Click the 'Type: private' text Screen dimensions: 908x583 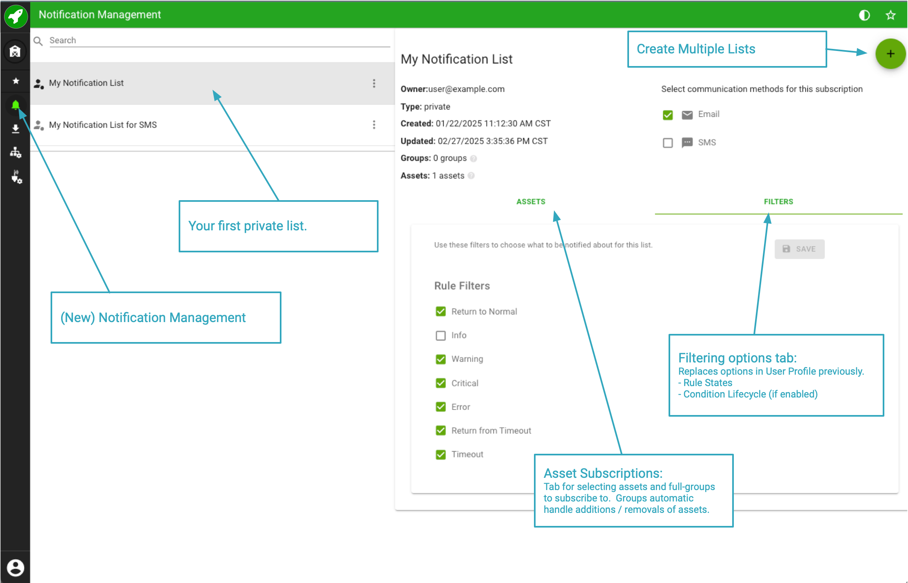425,107
